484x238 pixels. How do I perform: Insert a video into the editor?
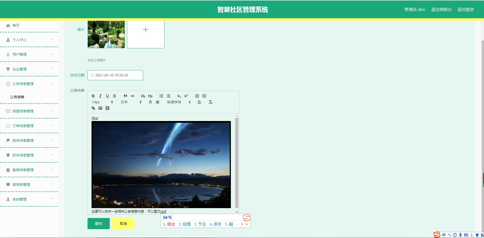[x=107, y=108]
